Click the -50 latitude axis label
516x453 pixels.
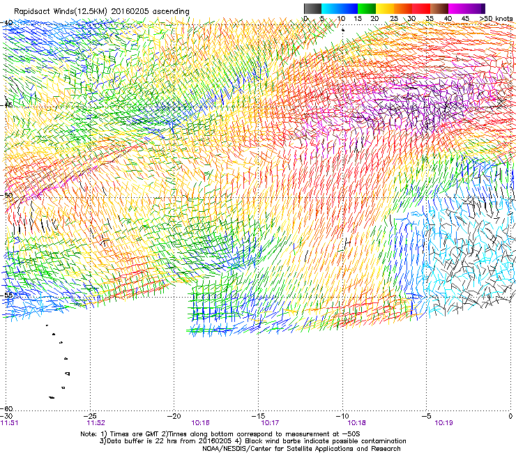pyautogui.click(x=6, y=195)
